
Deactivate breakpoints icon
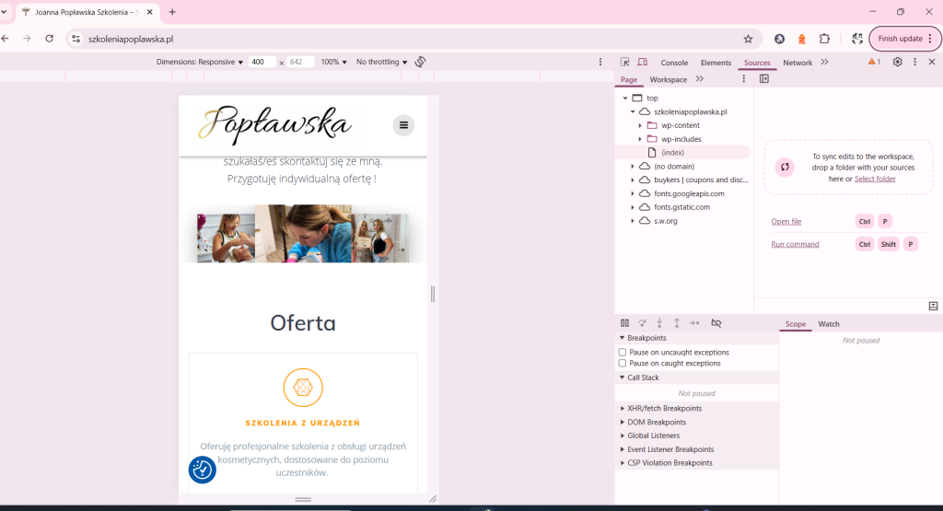pos(716,323)
